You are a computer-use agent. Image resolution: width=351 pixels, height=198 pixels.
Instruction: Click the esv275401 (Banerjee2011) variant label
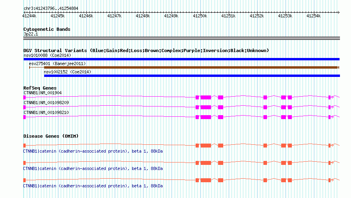(x=57, y=64)
